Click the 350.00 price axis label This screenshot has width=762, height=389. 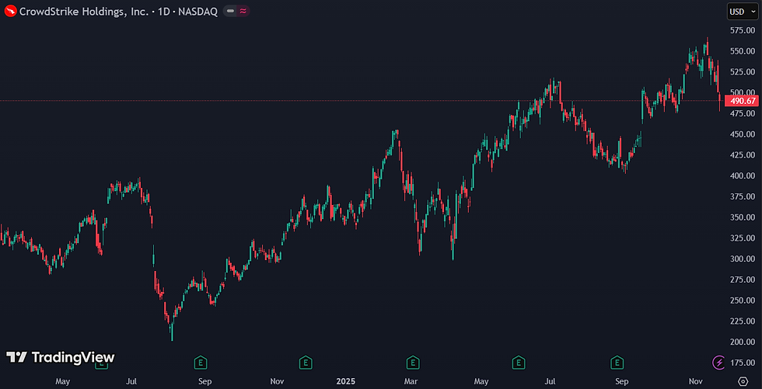[743, 217]
